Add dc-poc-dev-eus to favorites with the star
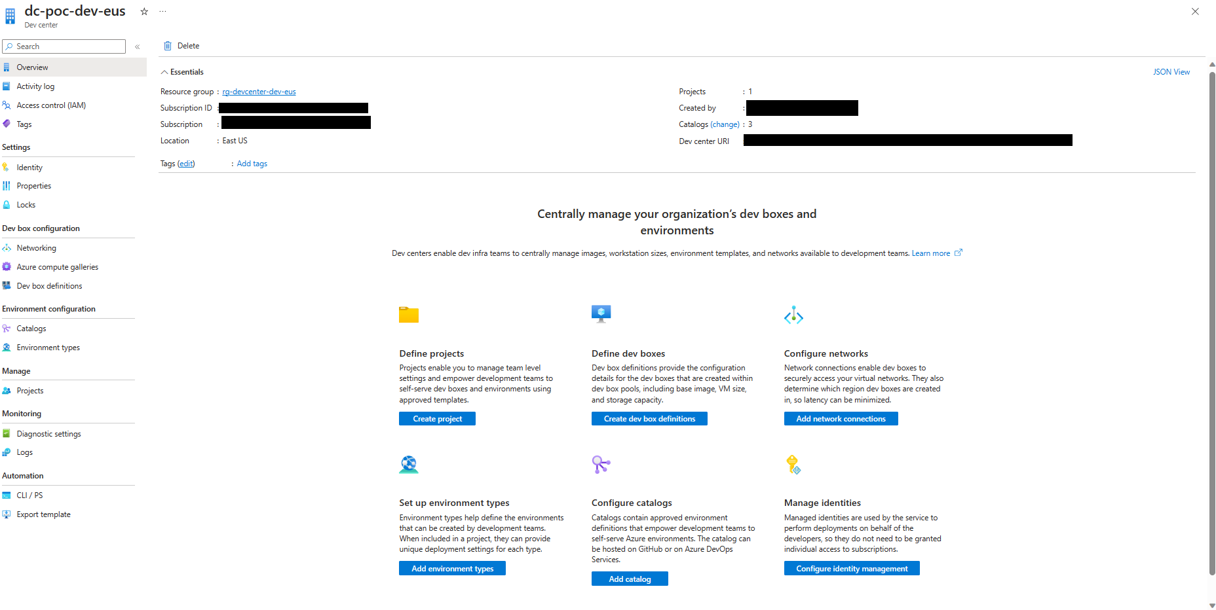1216x610 pixels. click(143, 11)
